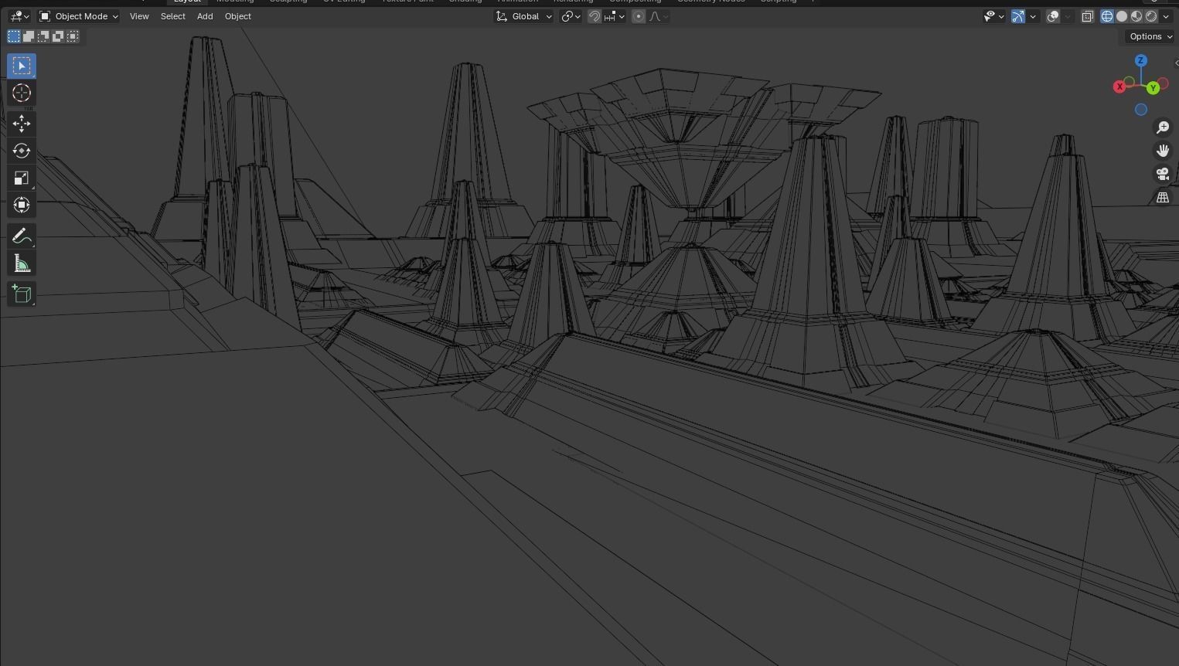Click the blue Z axis gizmo handle
The width and height of the screenshot is (1179, 666).
point(1140,60)
